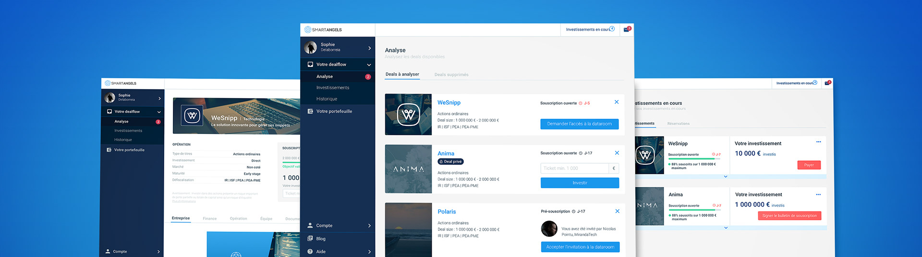Click the Polaris deal thumbnail
Image resolution: width=922 pixels, height=257 pixels.
pos(408,230)
